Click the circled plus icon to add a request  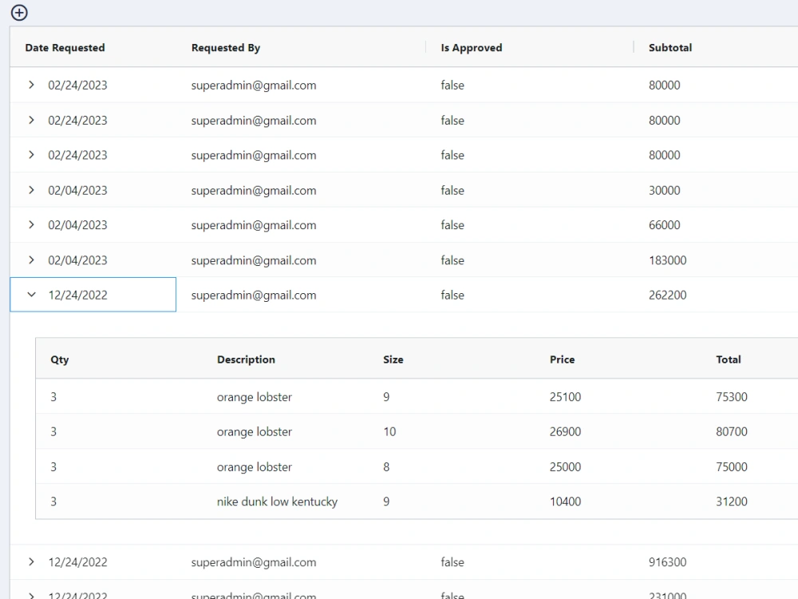pyautogui.click(x=18, y=13)
